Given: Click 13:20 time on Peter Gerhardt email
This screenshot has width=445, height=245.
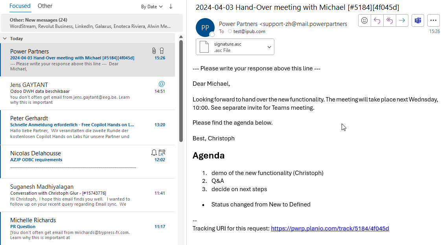Looking at the screenshot, I should (160, 125).
